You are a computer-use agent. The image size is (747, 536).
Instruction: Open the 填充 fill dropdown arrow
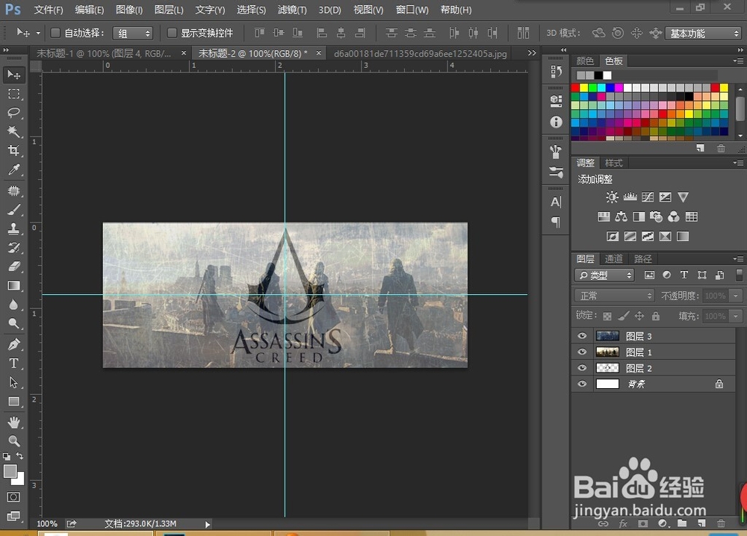pyautogui.click(x=736, y=316)
